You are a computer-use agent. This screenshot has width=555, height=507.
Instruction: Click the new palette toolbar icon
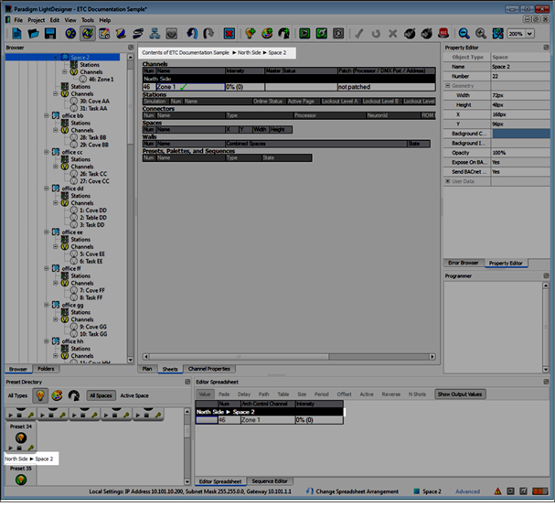[x=267, y=34]
